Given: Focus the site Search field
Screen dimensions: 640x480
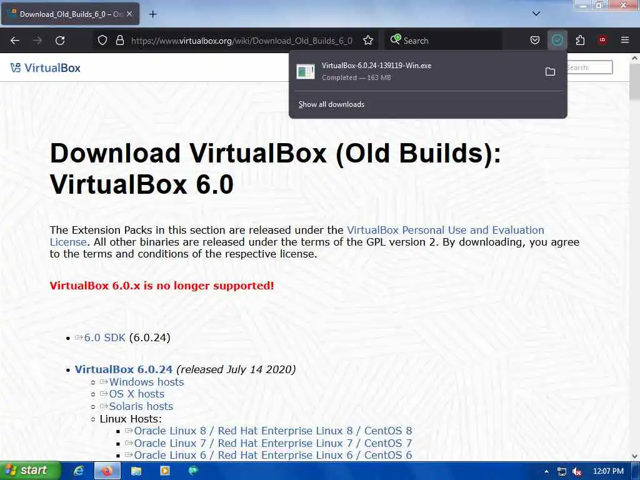Looking at the screenshot, I should click(x=589, y=67).
